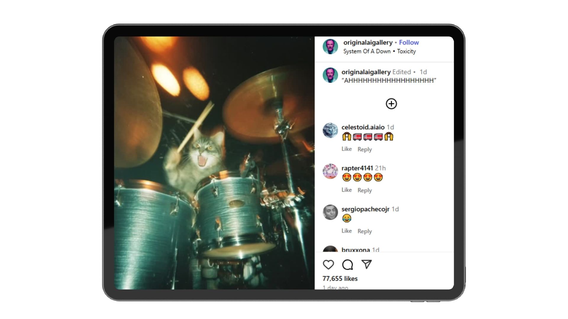568x319 pixels.
Task: Reply to the sergiopachecojr comment
Action: click(364, 231)
